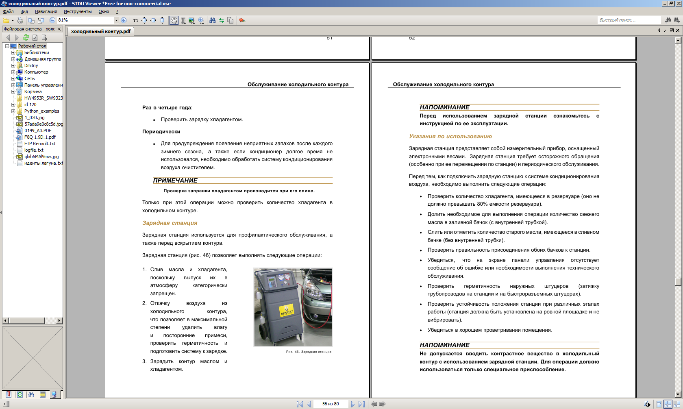Collapse the Рабочий стол tree node
The width and height of the screenshot is (683, 409).
[x=7, y=46]
